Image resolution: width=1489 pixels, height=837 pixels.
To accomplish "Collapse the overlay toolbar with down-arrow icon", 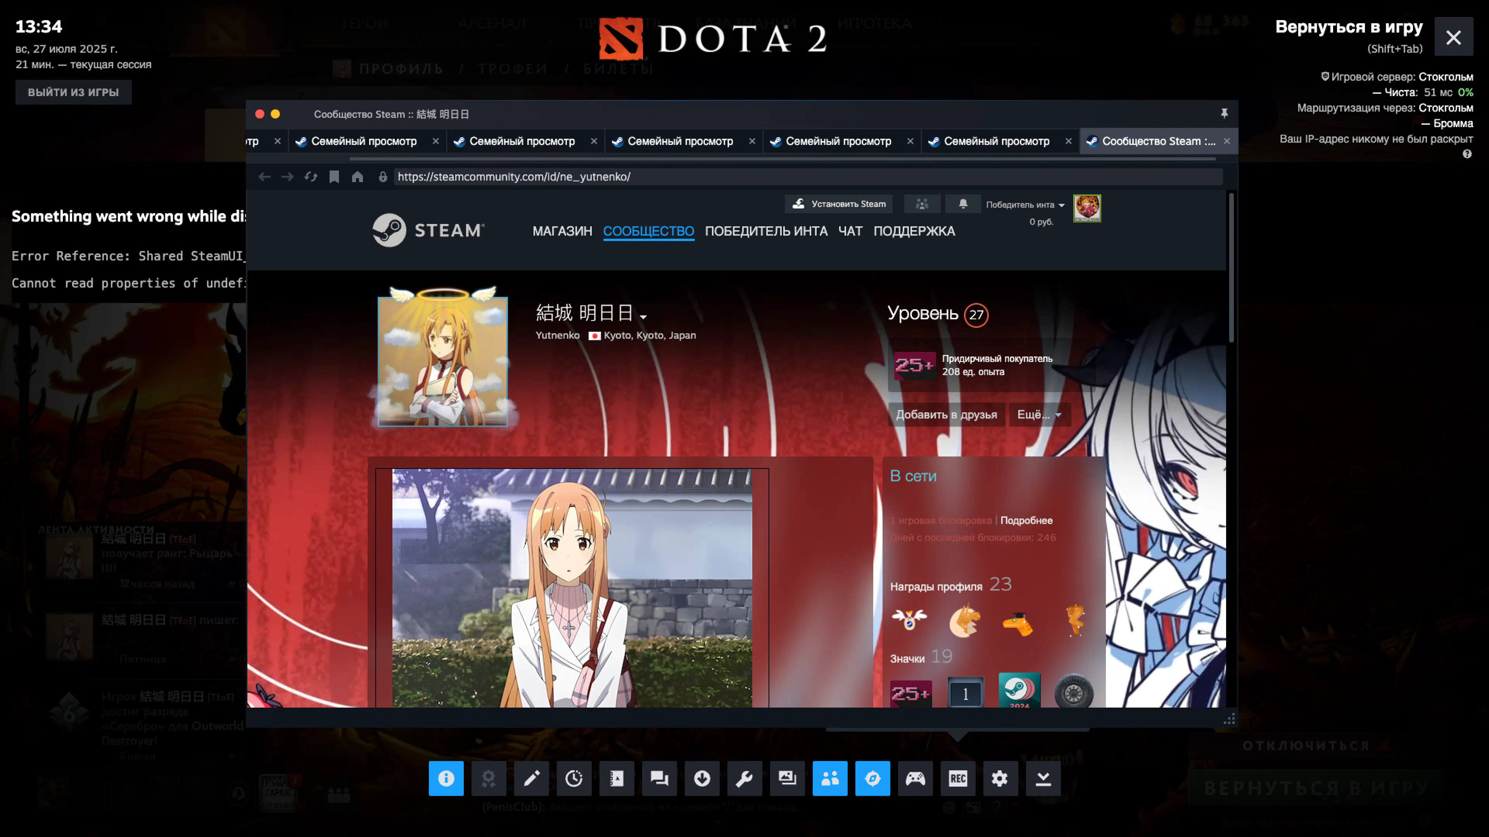I will click(1043, 778).
